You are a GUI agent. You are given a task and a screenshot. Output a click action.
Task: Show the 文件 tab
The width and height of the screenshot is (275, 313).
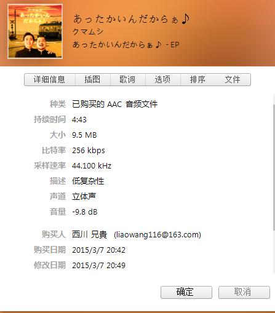[x=233, y=79]
